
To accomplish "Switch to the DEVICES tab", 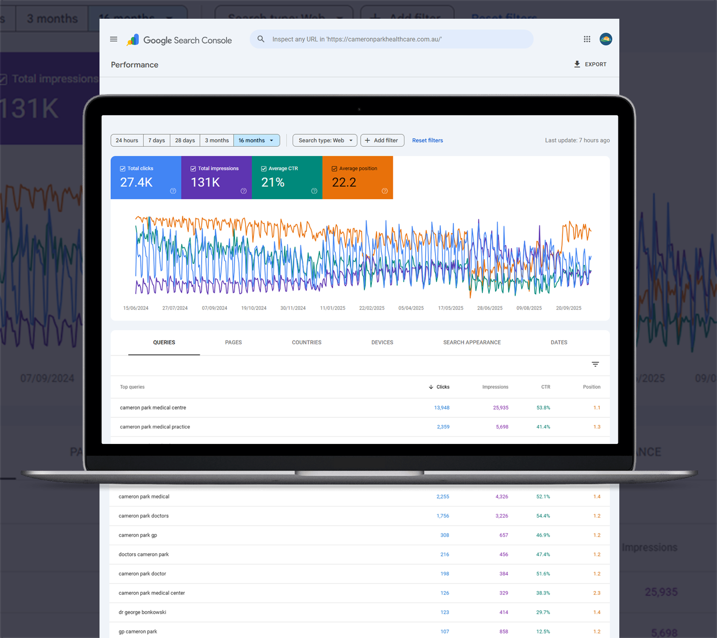I will [382, 343].
